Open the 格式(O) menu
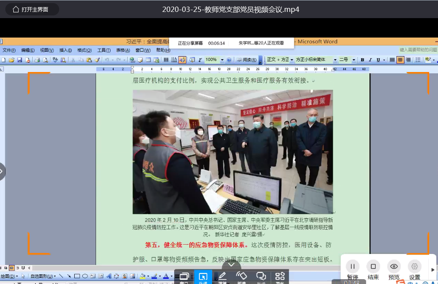The image size is (438, 284). click(x=84, y=50)
